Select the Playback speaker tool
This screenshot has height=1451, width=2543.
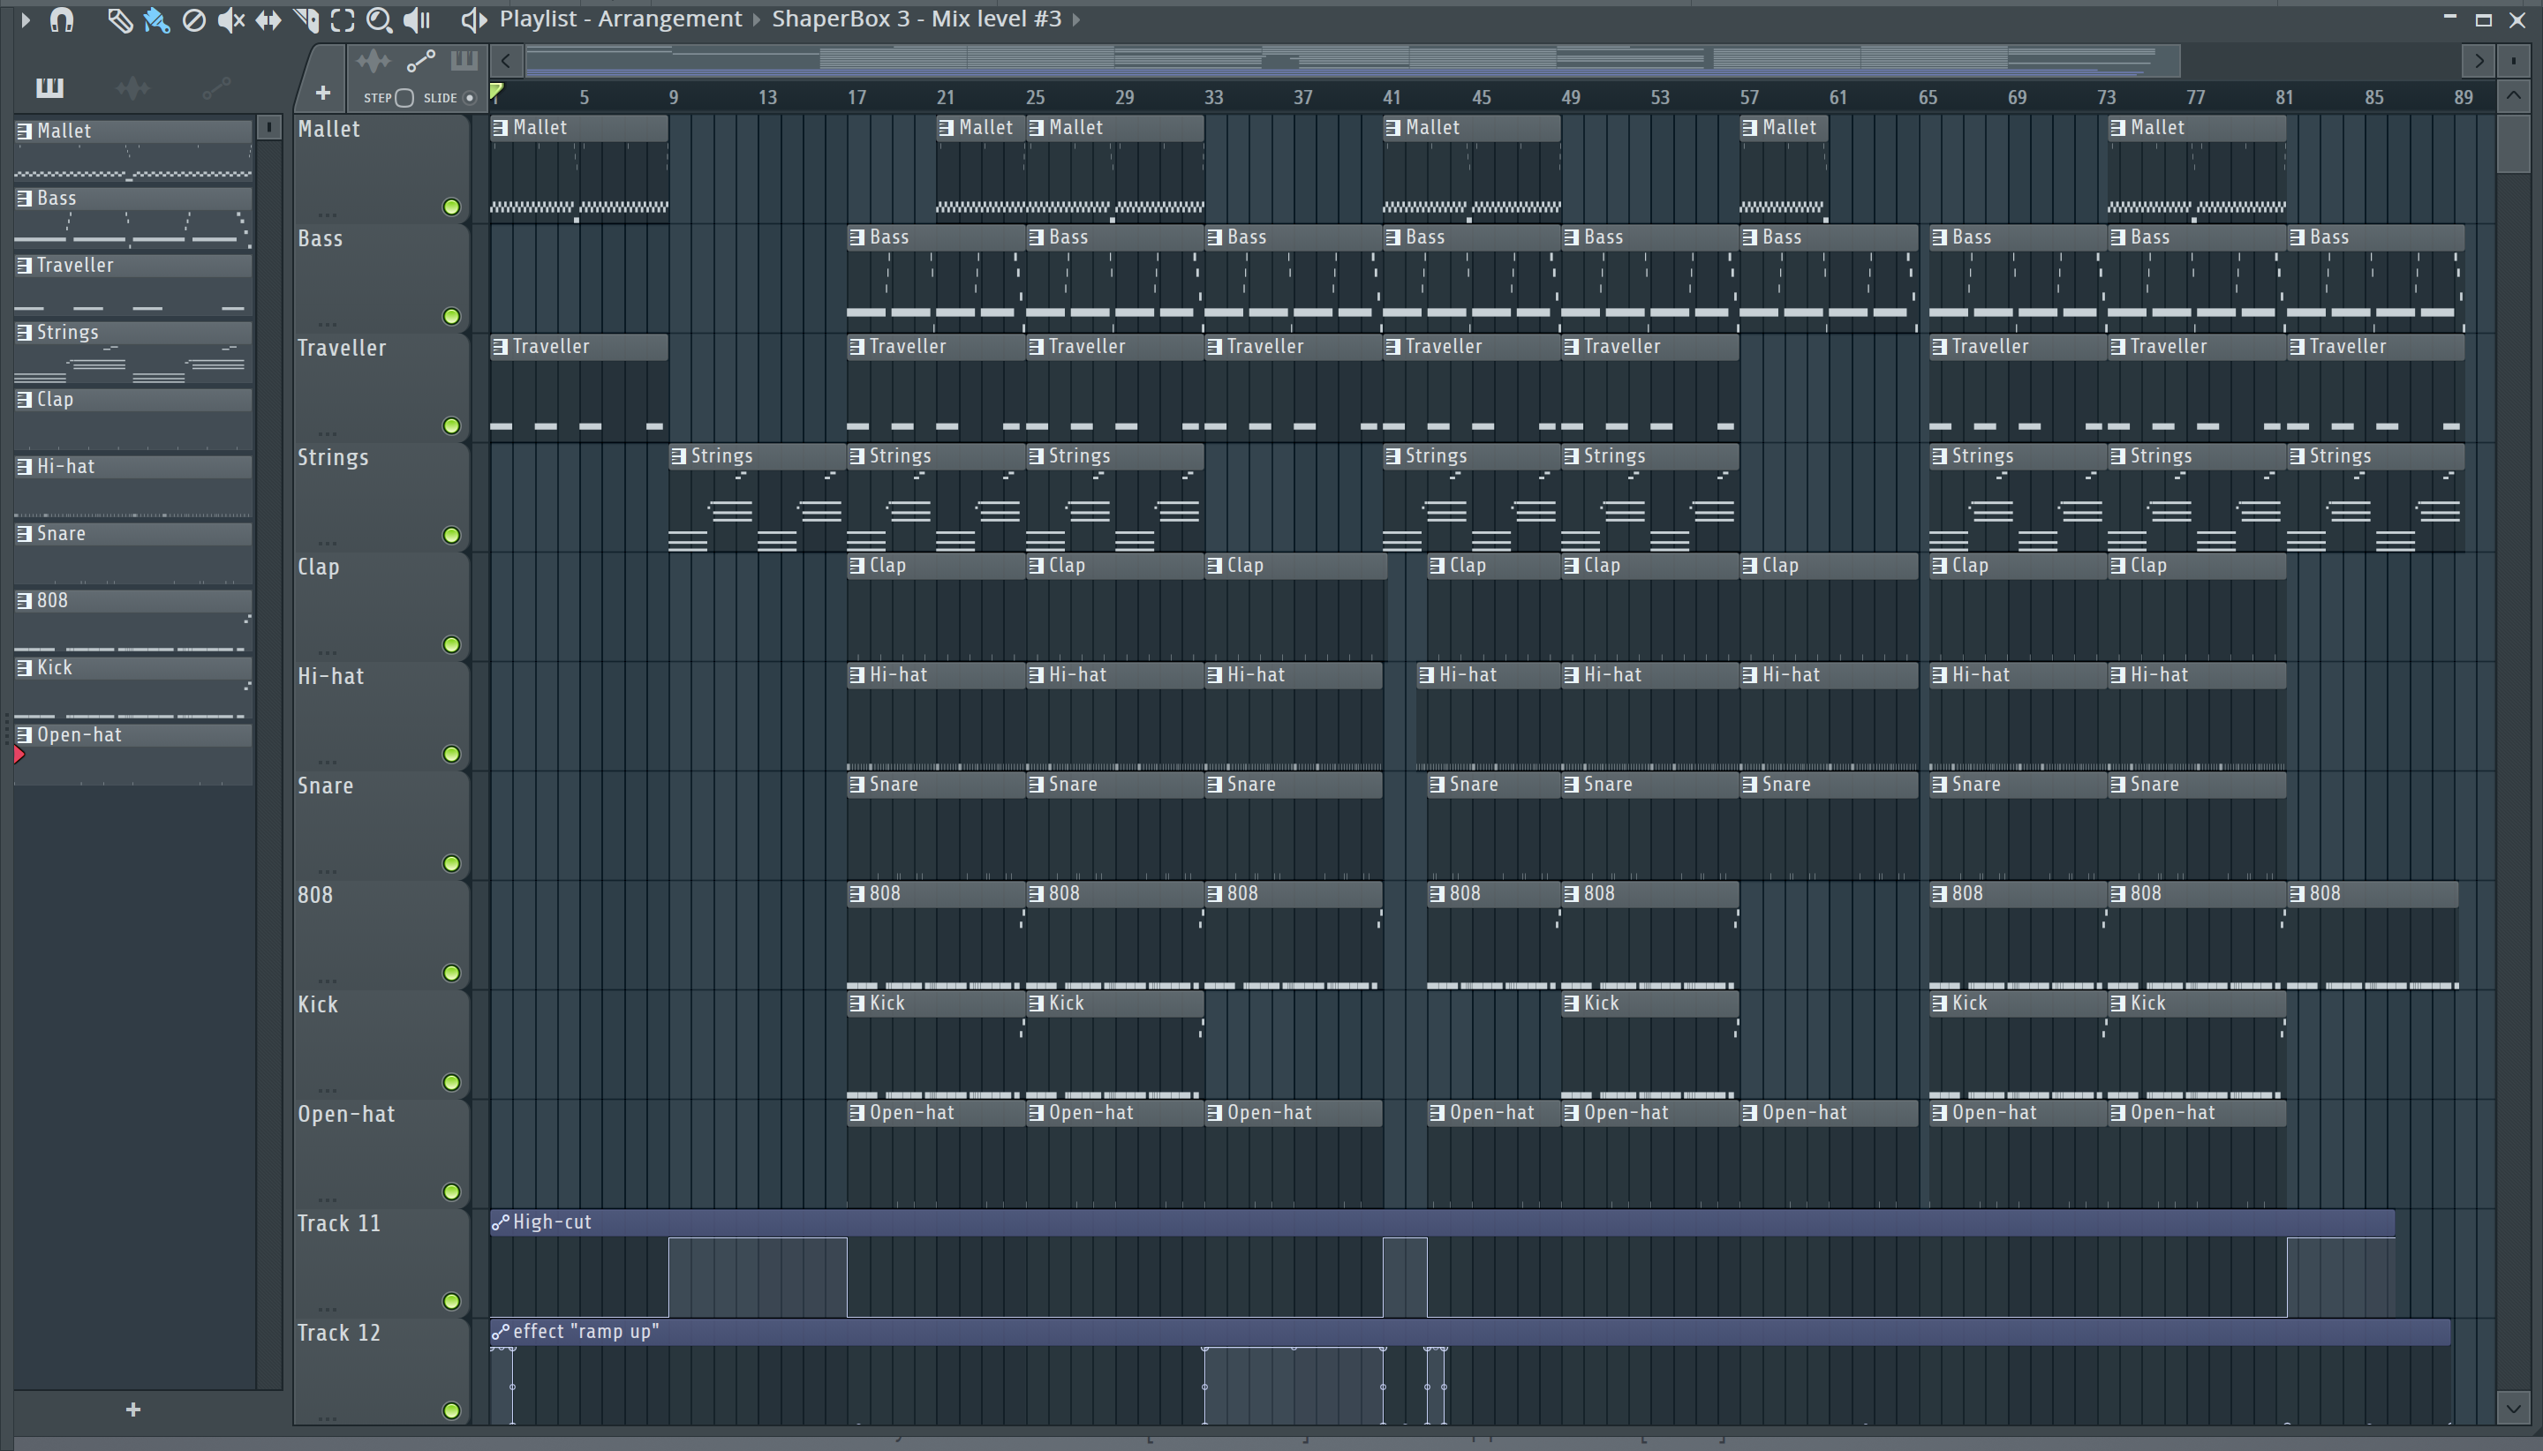click(417, 20)
